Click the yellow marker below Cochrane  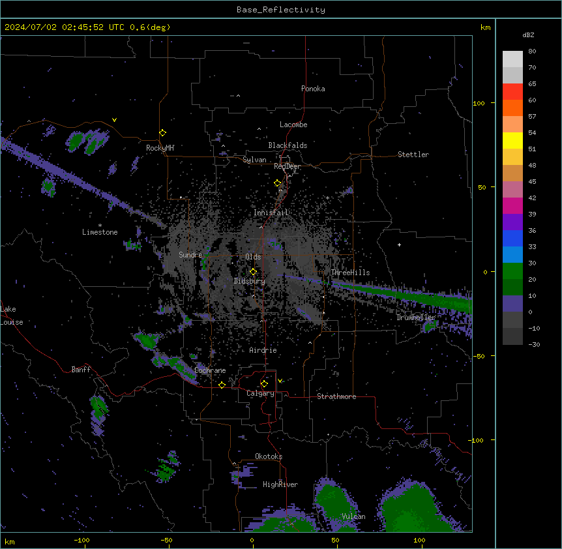[x=222, y=385]
